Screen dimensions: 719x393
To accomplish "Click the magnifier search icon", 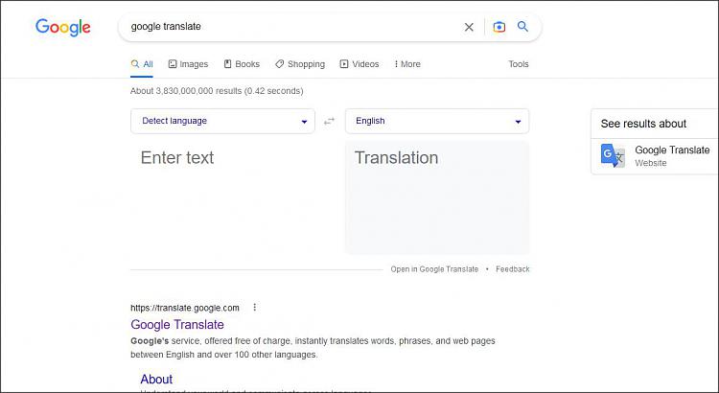I will click(x=522, y=27).
